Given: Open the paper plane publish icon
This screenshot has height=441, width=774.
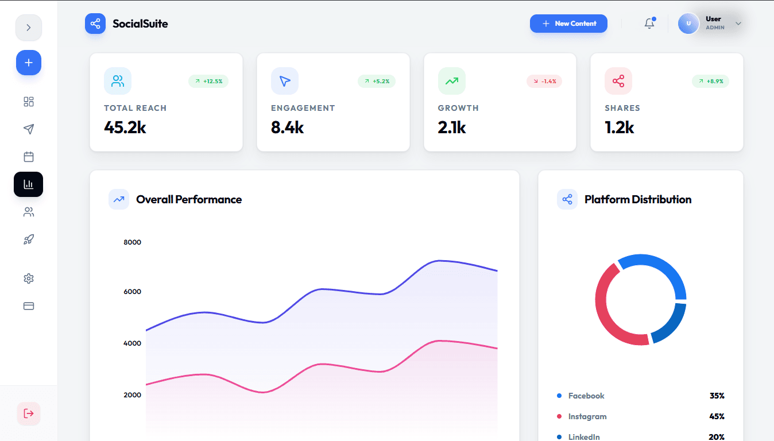Looking at the screenshot, I should [x=29, y=129].
